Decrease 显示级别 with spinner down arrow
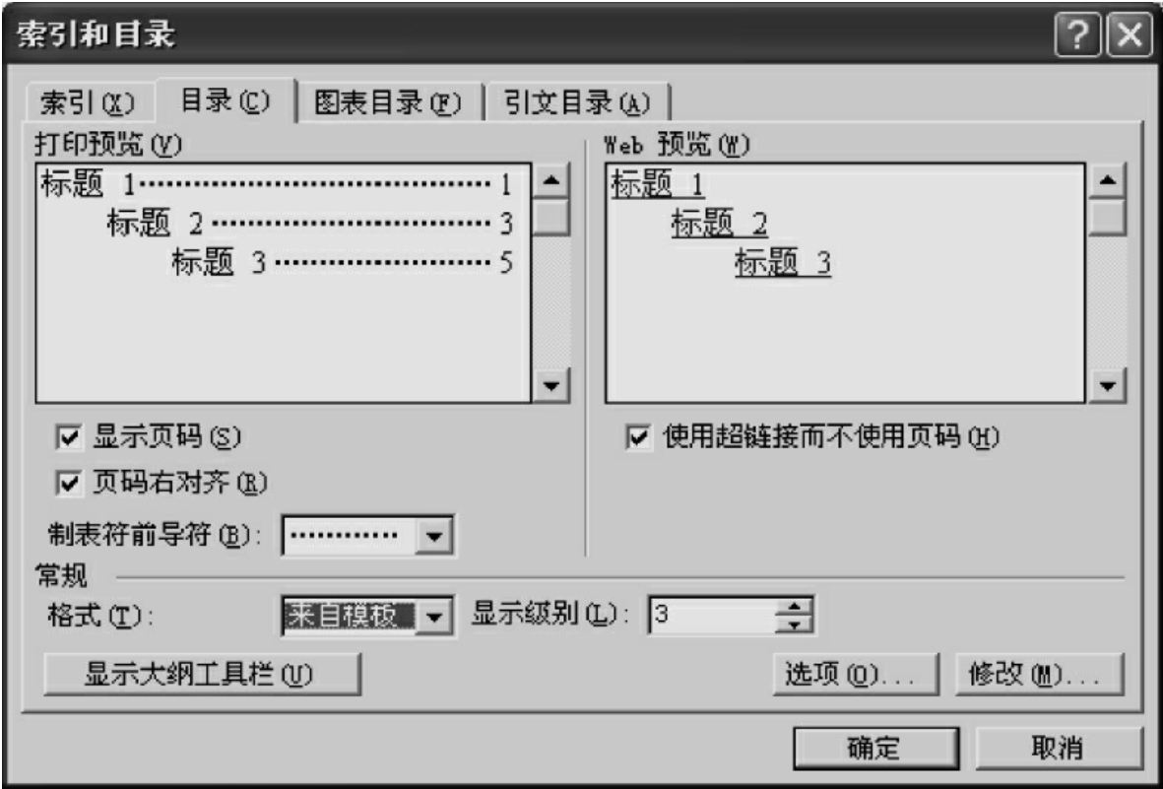Viewport: 1163px width, 789px height. click(794, 625)
